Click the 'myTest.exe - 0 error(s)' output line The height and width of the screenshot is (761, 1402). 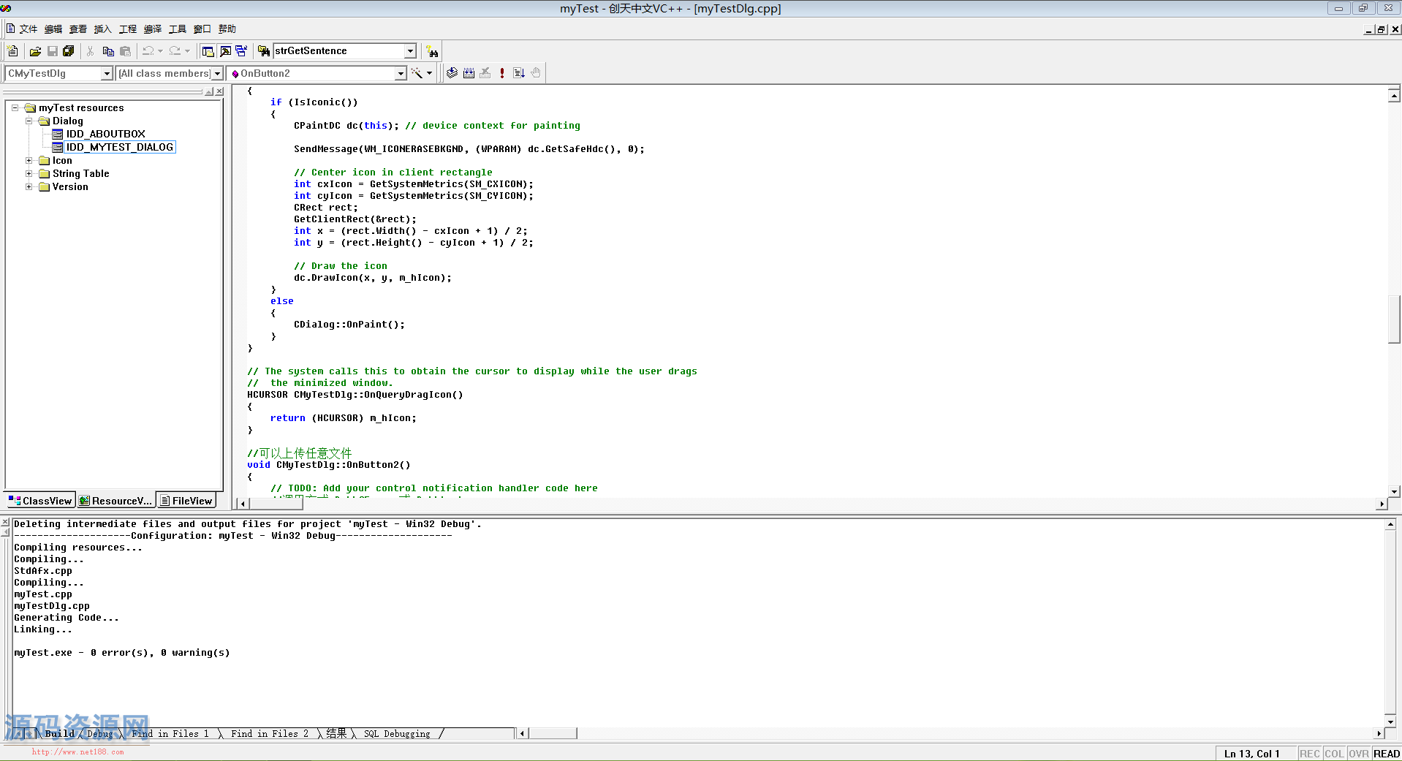[122, 653]
